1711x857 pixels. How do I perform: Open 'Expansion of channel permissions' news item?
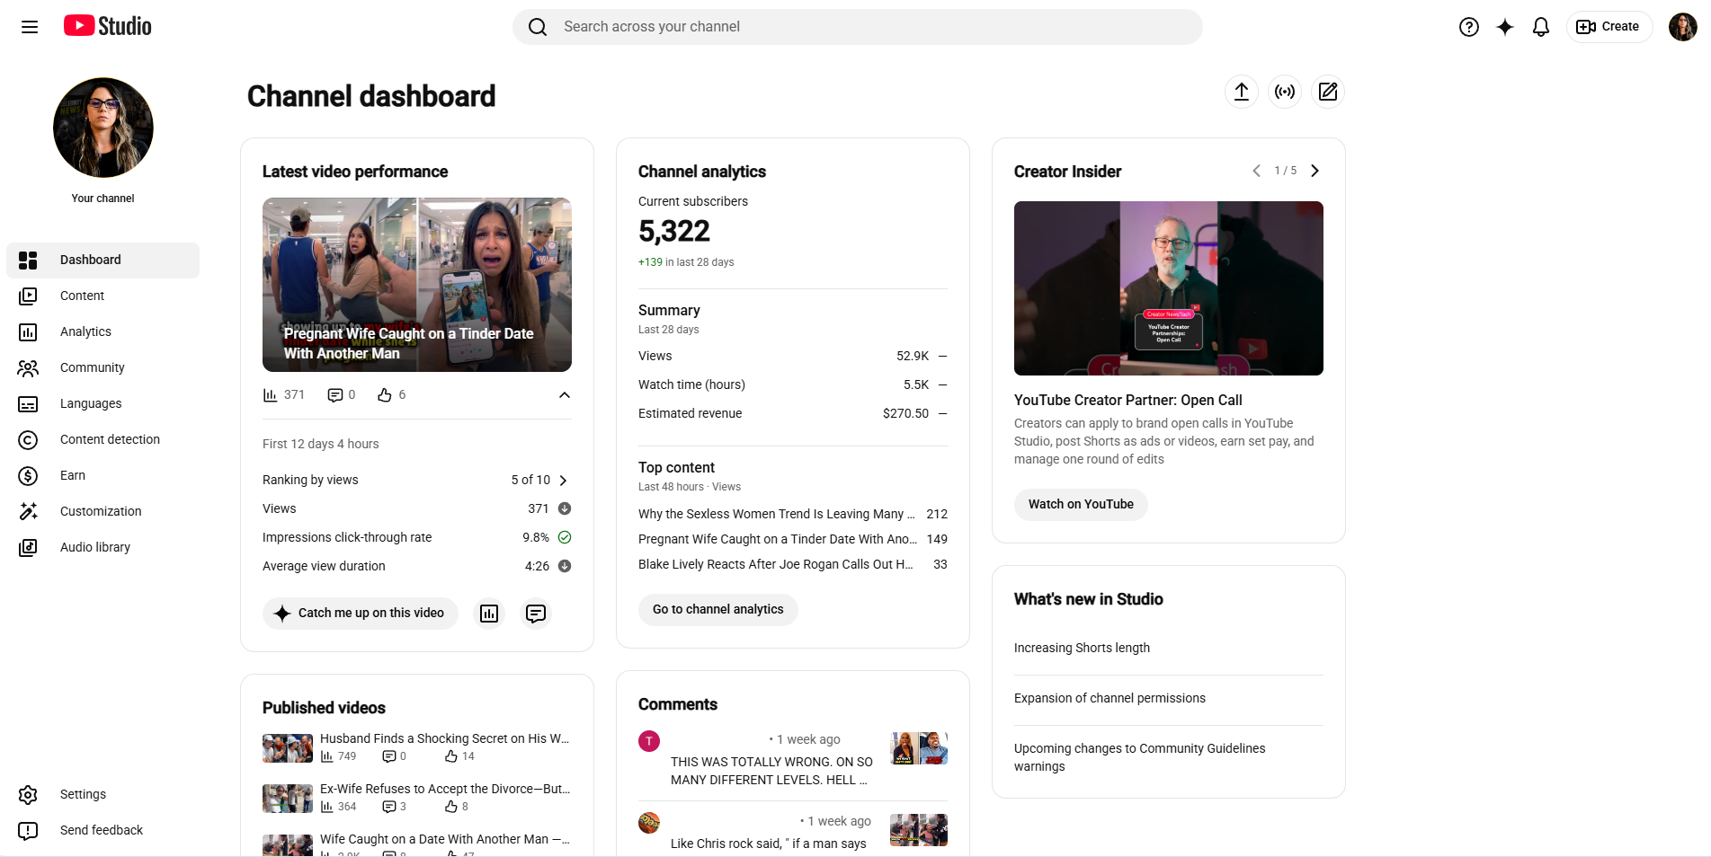[x=1109, y=698]
